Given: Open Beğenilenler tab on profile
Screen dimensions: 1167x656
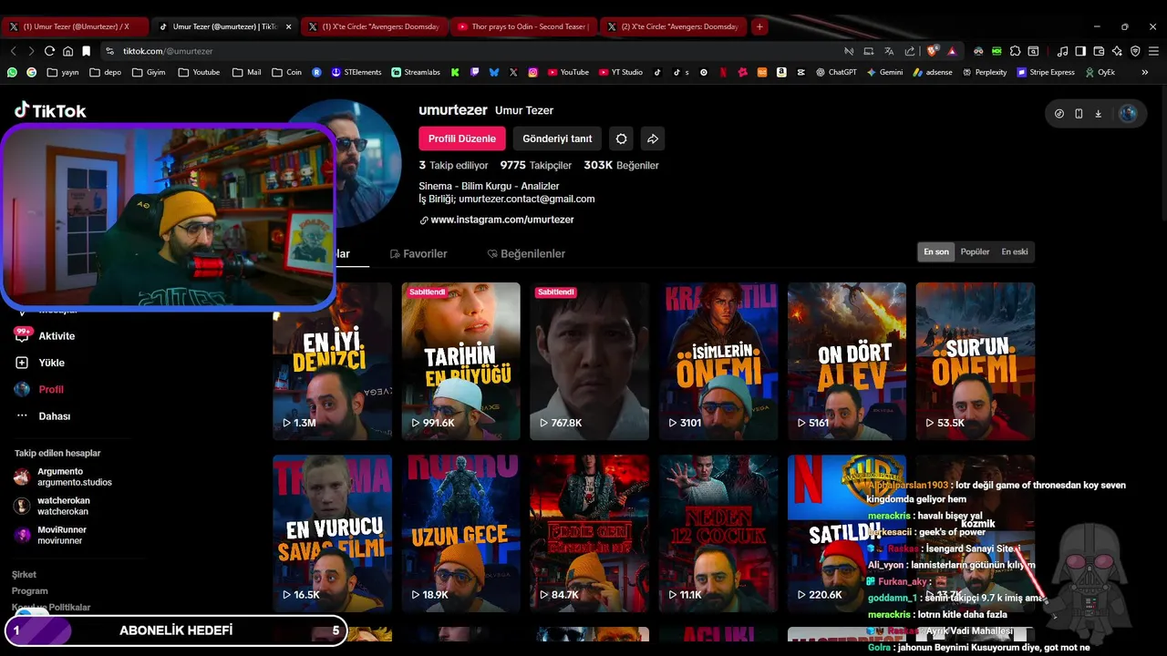Looking at the screenshot, I should 526,253.
